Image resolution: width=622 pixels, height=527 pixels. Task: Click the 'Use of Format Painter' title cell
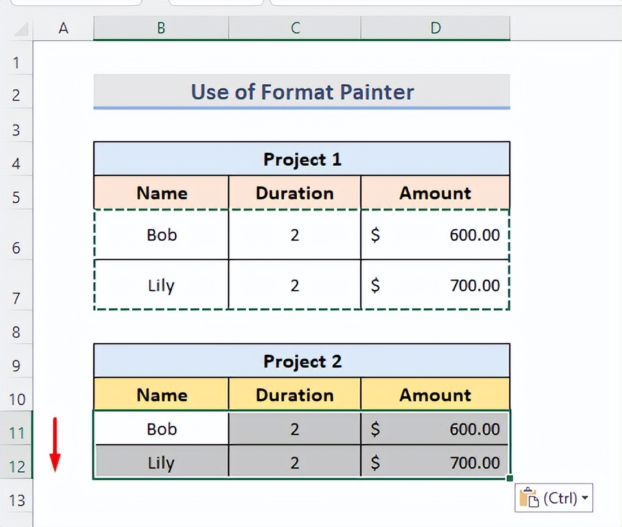click(x=302, y=91)
